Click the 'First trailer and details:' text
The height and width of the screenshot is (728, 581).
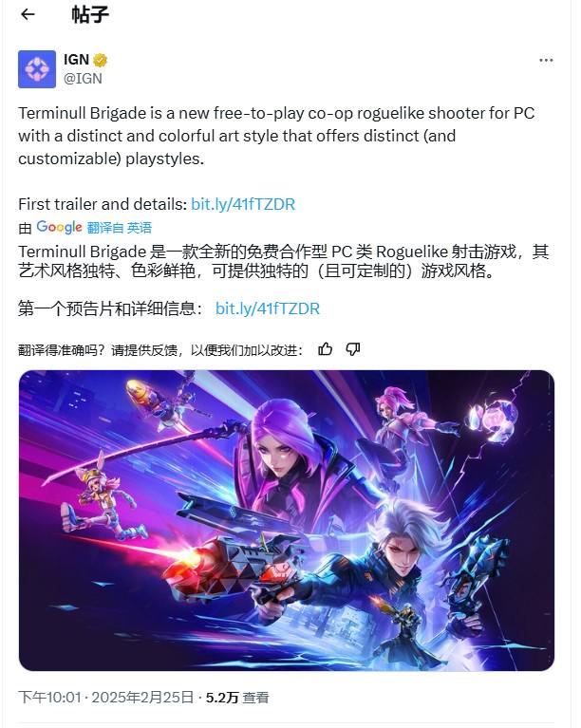pyautogui.click(x=103, y=204)
